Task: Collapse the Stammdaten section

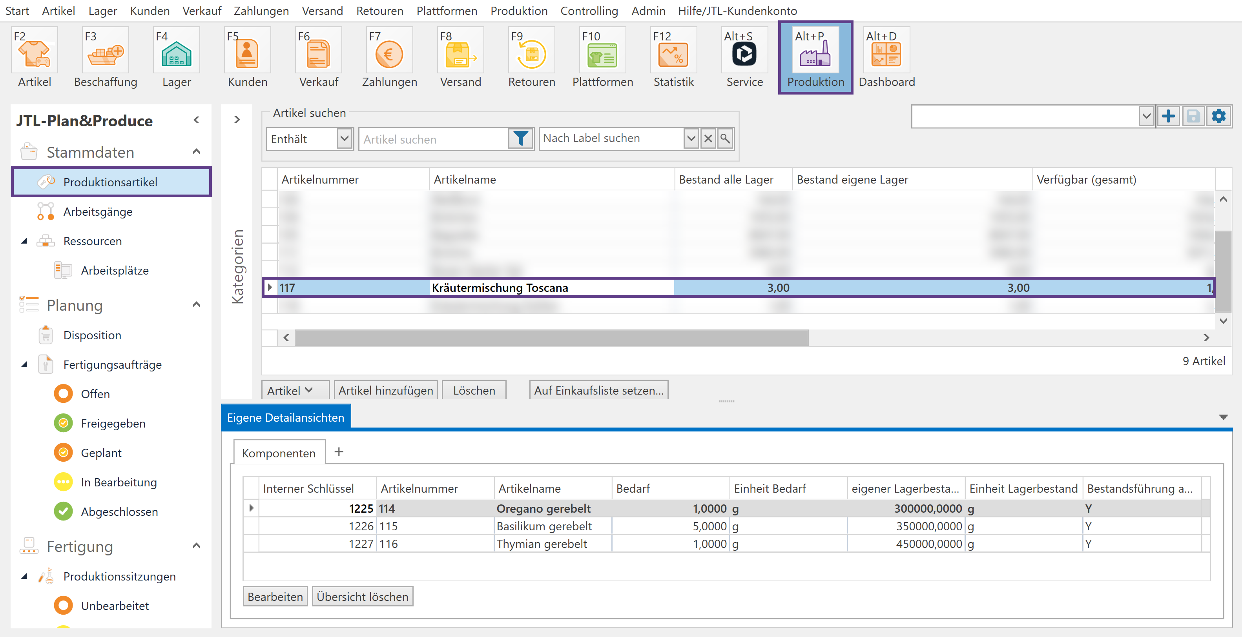Action: coord(196,152)
